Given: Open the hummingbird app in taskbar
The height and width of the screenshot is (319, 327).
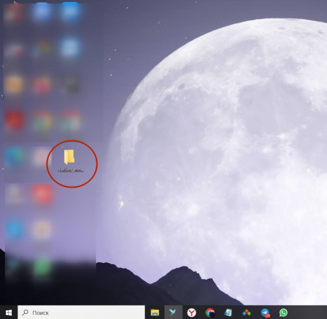Looking at the screenshot, I should (173, 312).
